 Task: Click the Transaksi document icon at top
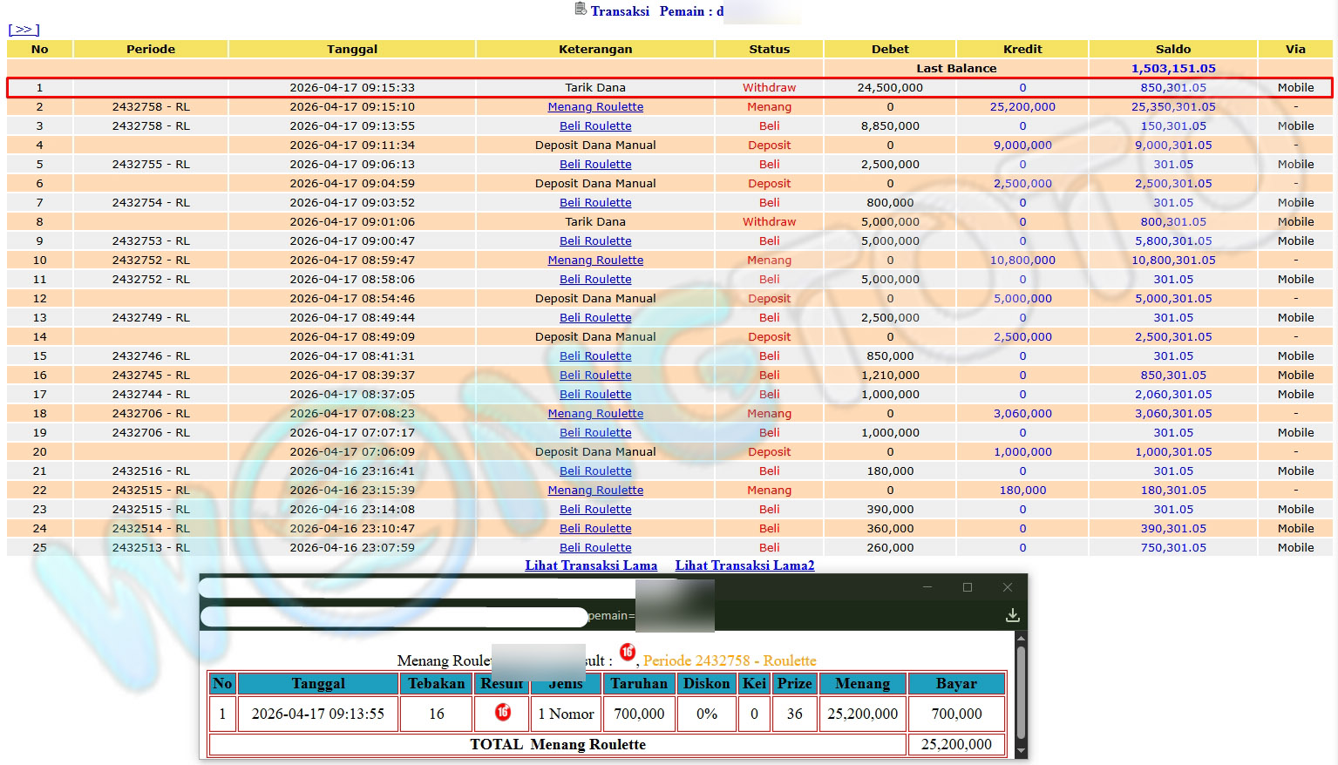coord(581,10)
